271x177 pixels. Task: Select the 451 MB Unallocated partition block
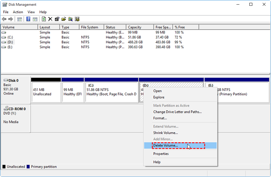pyautogui.click(x=46, y=92)
